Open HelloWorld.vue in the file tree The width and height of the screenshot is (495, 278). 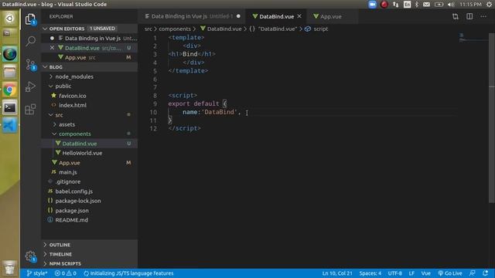click(x=90, y=153)
